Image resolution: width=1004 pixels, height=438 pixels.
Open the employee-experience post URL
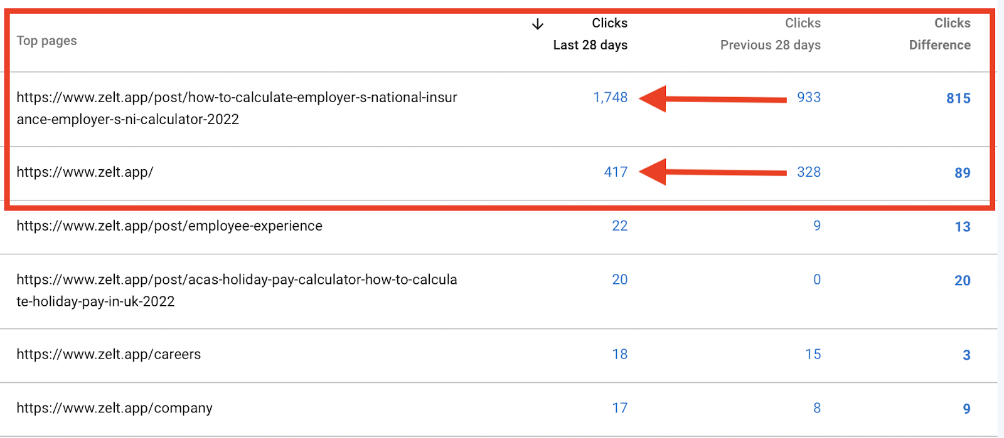tap(169, 226)
